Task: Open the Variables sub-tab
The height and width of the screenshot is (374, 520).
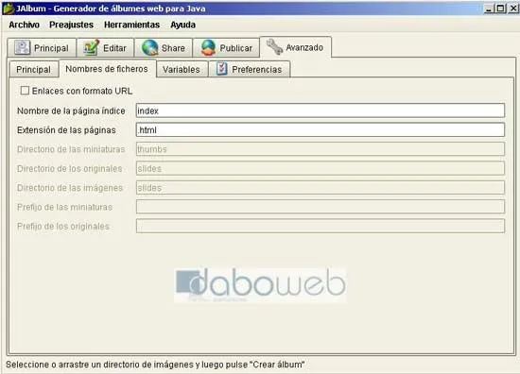Action: [182, 70]
